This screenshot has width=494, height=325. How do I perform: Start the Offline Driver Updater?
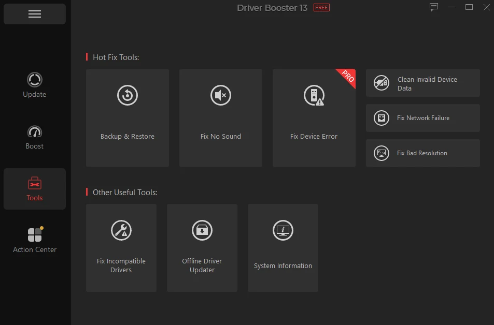[x=202, y=247]
